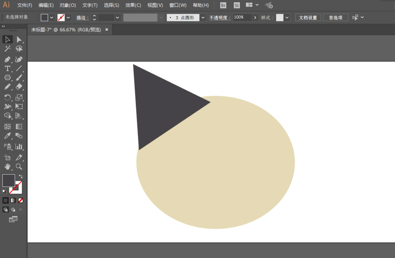Open the 文件(F) menu

click(x=24, y=5)
